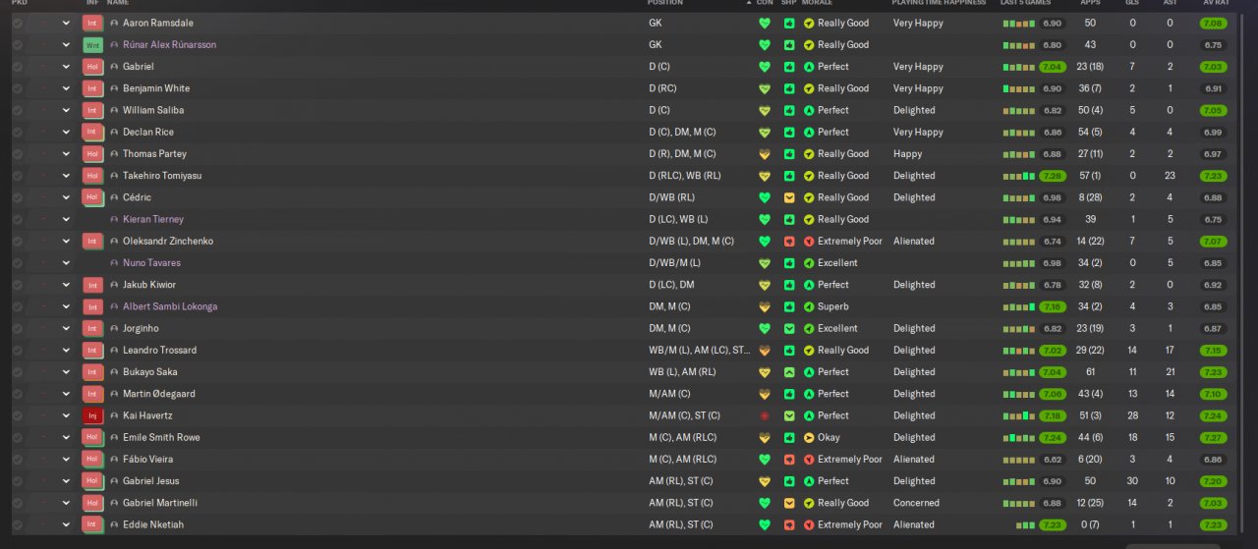Screen dimensions: 1258x549
Task: Sort by Playing Time Happiness column header
Action: point(938,3)
